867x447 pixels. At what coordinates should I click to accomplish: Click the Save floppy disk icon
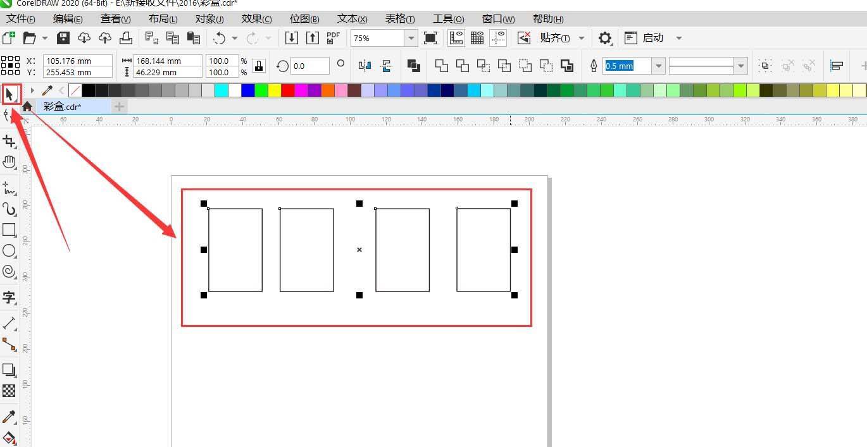[63, 38]
